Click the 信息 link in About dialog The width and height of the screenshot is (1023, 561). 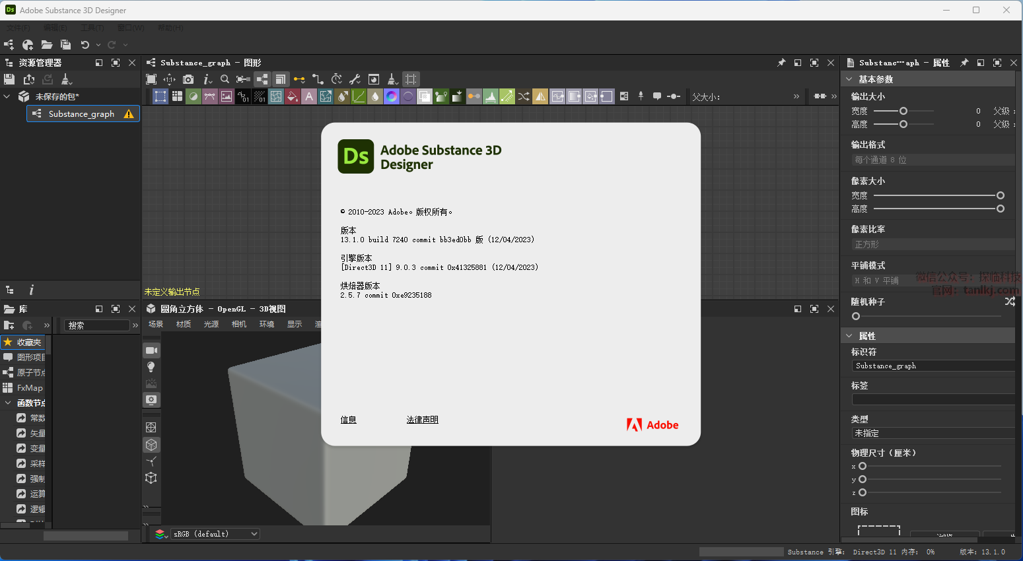click(348, 420)
